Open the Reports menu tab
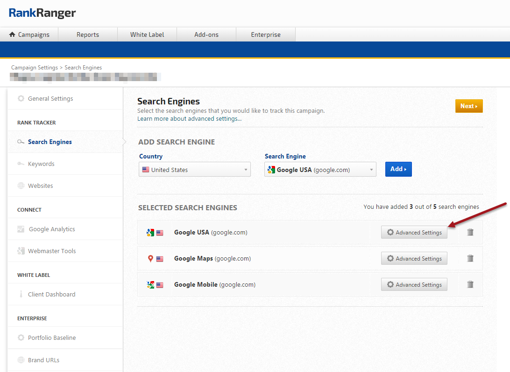The height and width of the screenshot is (372, 510). 88,34
